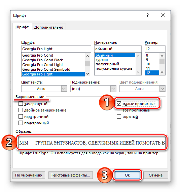This screenshot has height=192, width=181.
Task: Switch to the Дополнительно tab
Action: 49,27
